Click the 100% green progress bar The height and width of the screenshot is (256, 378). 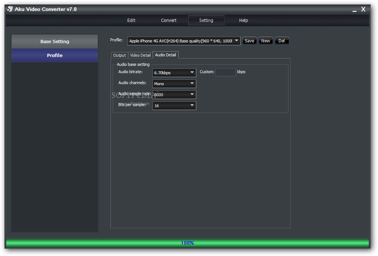click(x=187, y=243)
